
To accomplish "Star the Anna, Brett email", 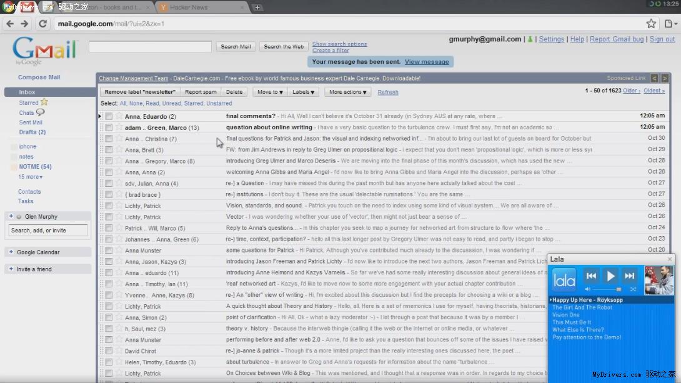I will (x=119, y=149).
